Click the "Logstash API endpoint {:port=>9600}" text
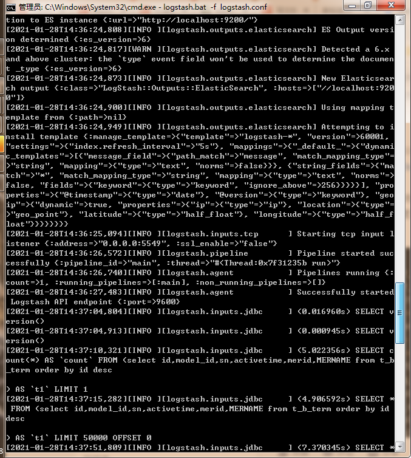The image size is (411, 458). 95,302
